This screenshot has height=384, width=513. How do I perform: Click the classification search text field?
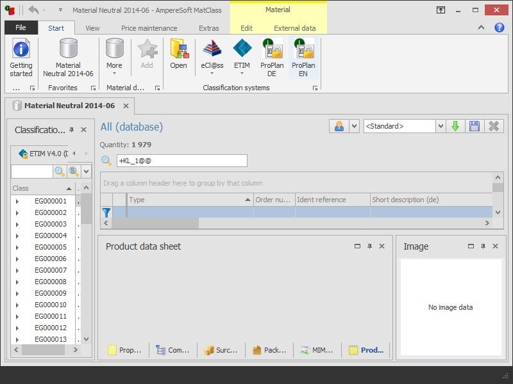(31, 171)
